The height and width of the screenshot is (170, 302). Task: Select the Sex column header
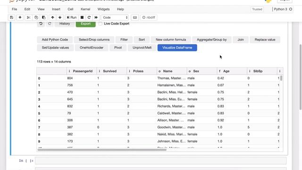click(x=202, y=71)
